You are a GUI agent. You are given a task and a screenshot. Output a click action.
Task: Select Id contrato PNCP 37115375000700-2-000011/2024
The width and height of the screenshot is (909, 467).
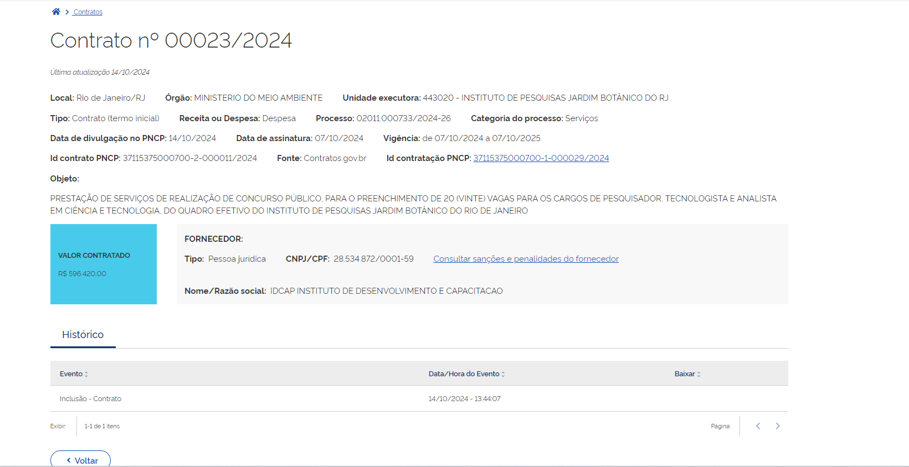[x=190, y=158]
